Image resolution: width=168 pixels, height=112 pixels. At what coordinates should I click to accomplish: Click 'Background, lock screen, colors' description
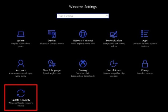pyautogui.click(x=114, y=45)
